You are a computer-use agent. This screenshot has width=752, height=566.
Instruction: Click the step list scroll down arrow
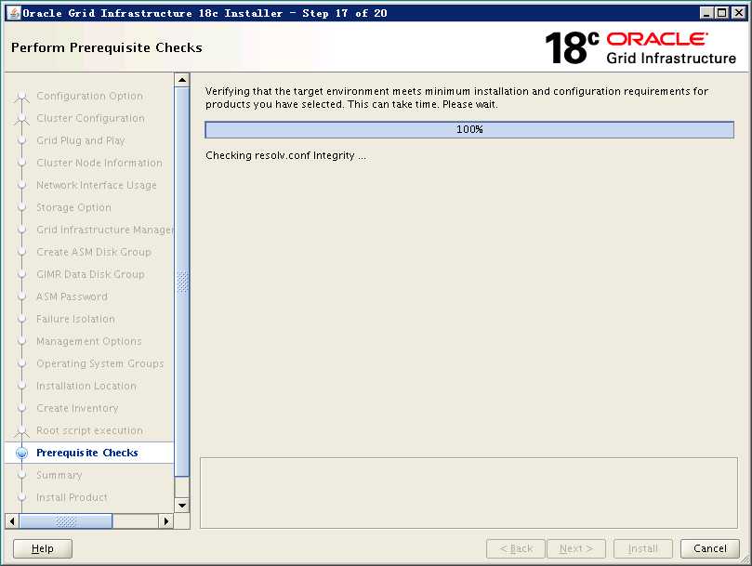182,505
